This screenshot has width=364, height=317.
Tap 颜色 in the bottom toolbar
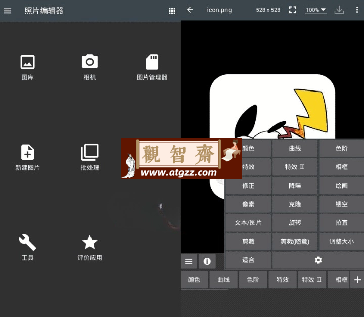click(x=194, y=280)
